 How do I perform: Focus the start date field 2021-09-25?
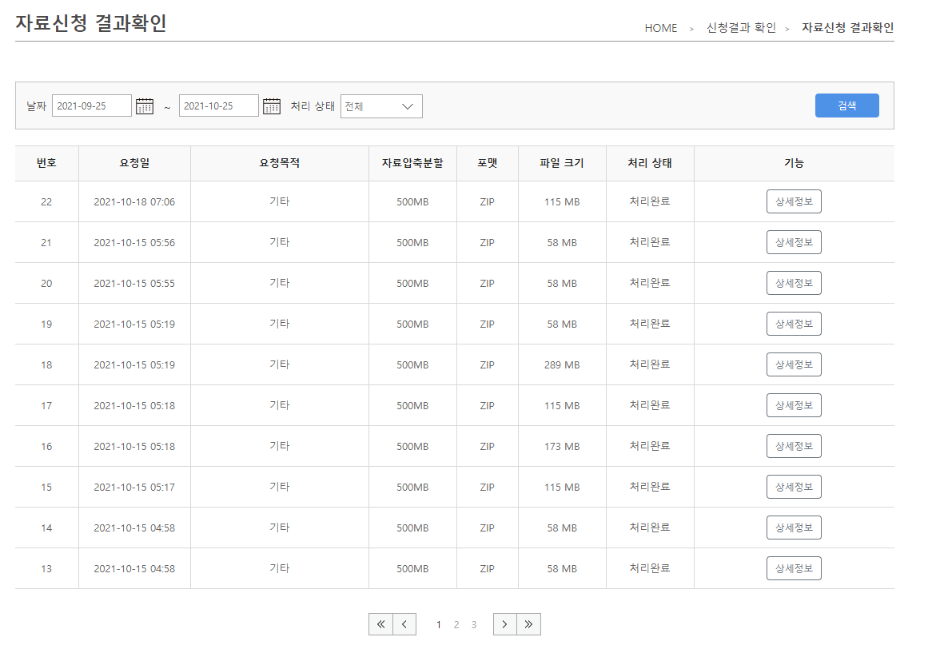92,106
